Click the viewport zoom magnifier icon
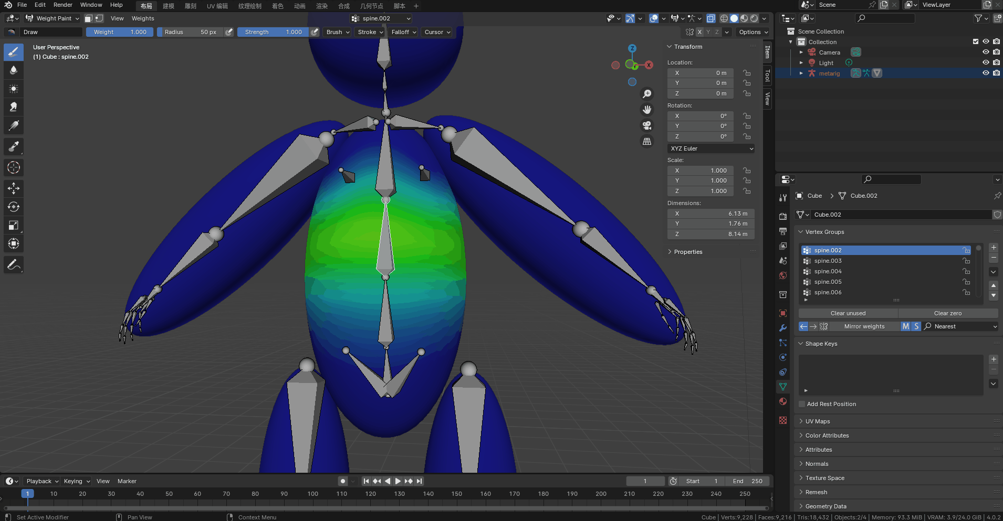Screen dimensions: 1003x521 [647, 94]
